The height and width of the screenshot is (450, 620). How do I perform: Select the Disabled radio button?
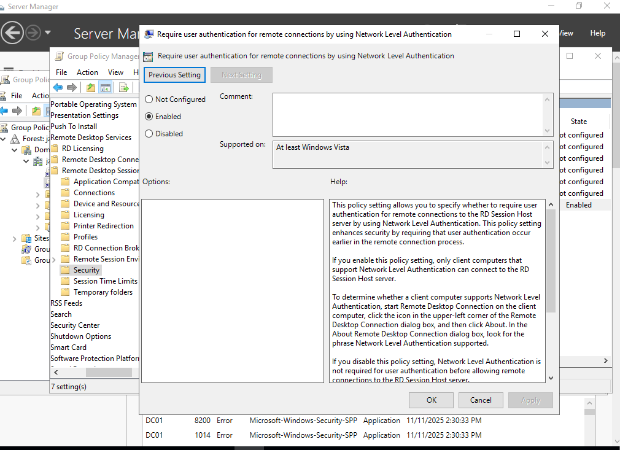[148, 133]
